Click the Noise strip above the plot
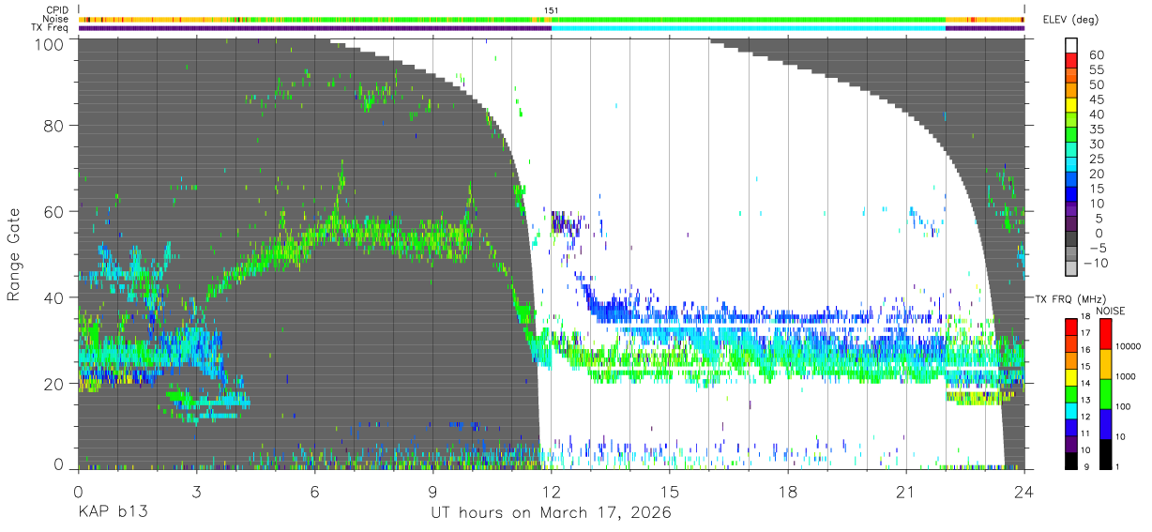This screenshot has width=1152, height=532. point(552,19)
